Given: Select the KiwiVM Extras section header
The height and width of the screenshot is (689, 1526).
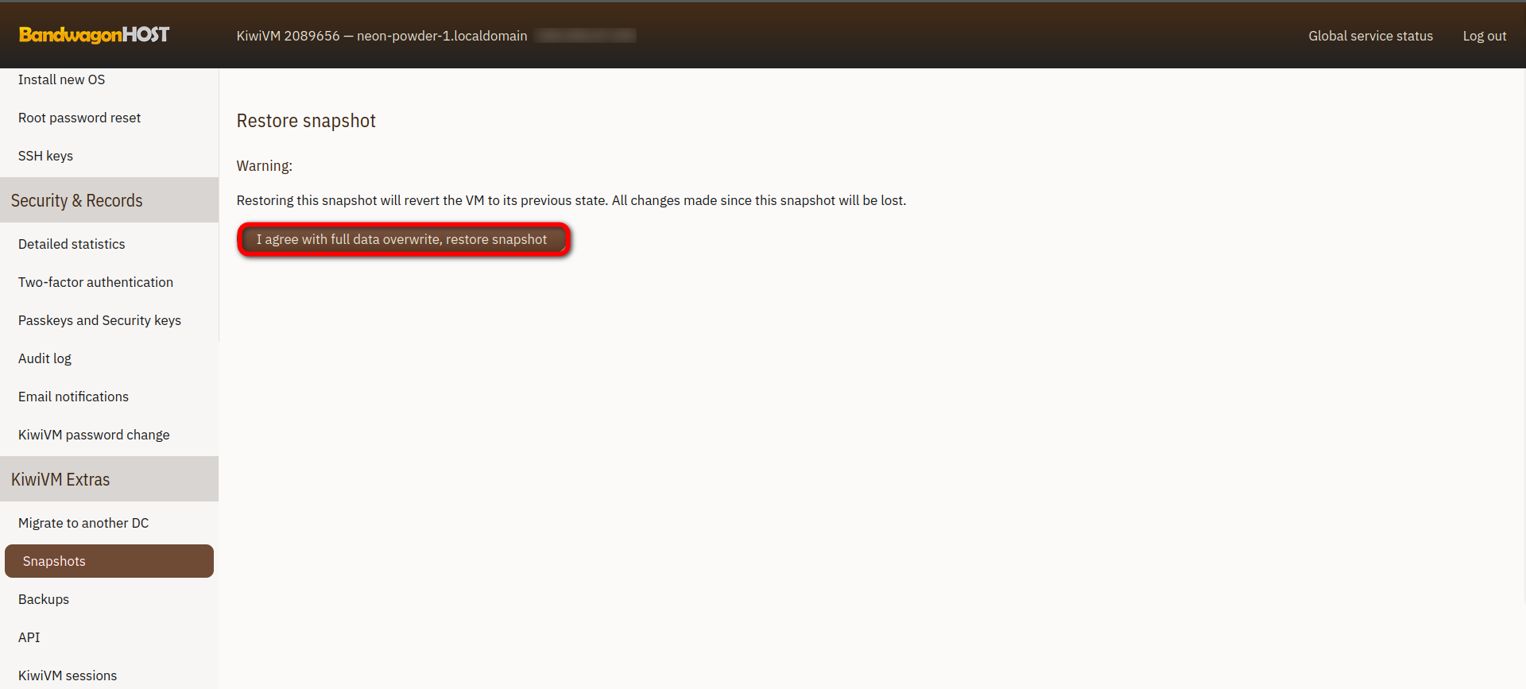Looking at the screenshot, I should click(60, 479).
